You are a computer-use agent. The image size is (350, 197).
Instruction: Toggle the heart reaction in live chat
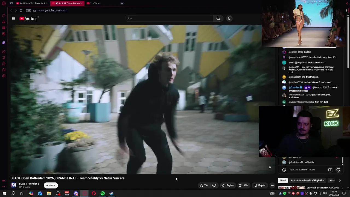click(x=338, y=170)
